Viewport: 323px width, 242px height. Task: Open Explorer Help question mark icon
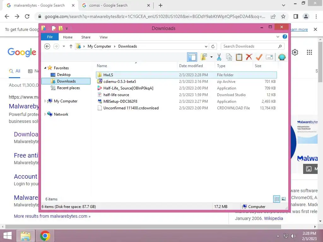(x=285, y=37)
